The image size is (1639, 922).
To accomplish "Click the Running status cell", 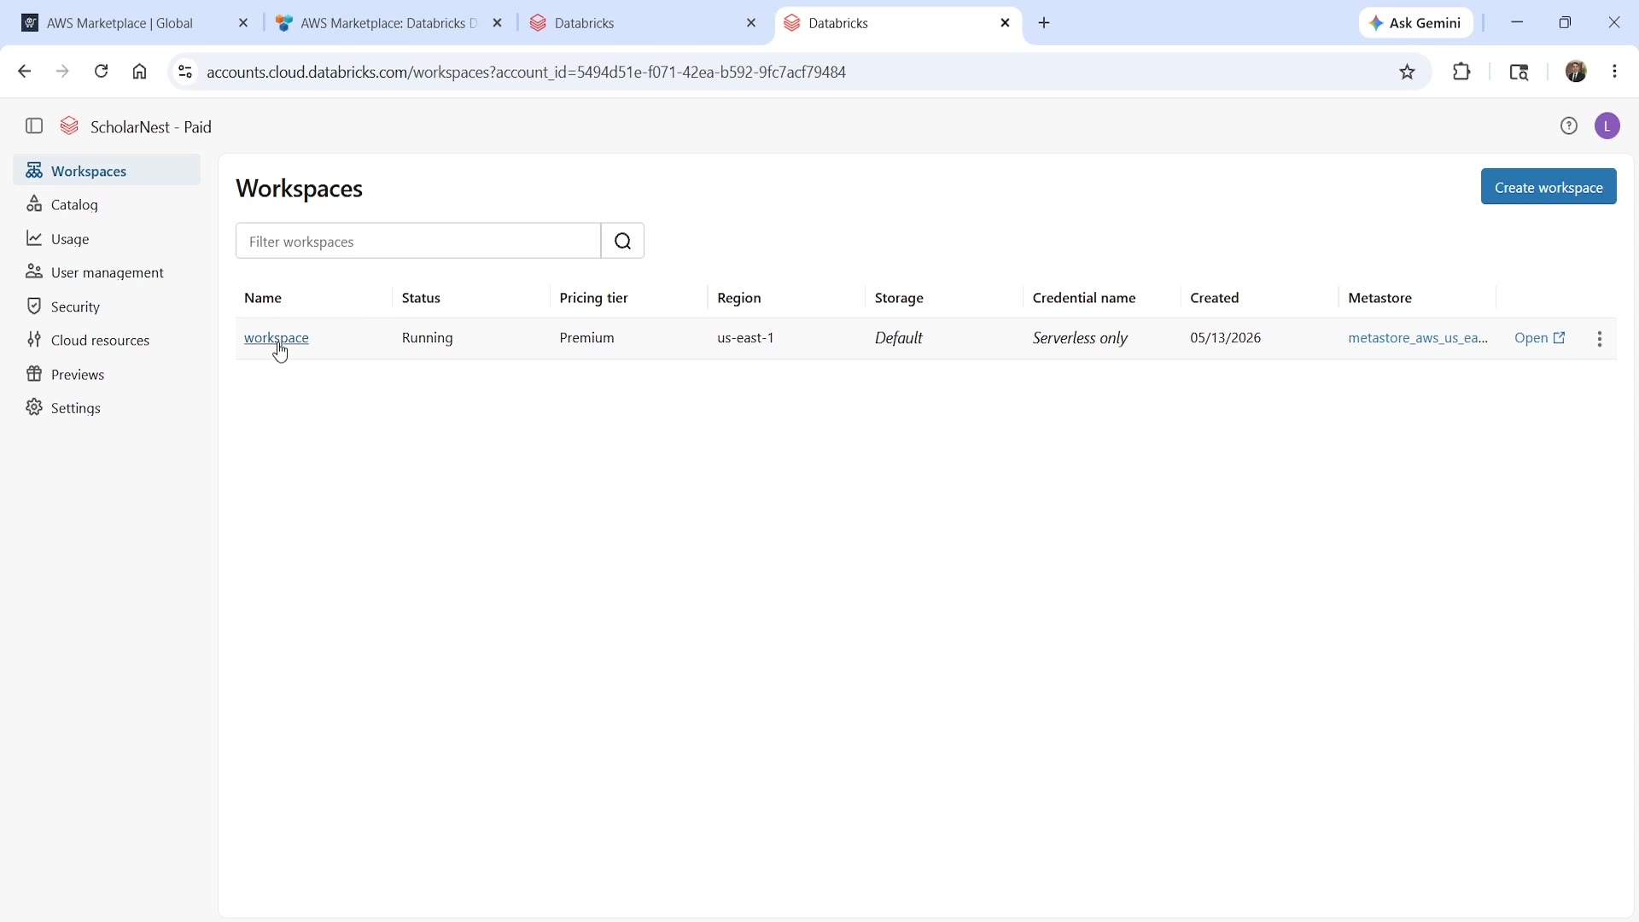I will click(428, 339).
